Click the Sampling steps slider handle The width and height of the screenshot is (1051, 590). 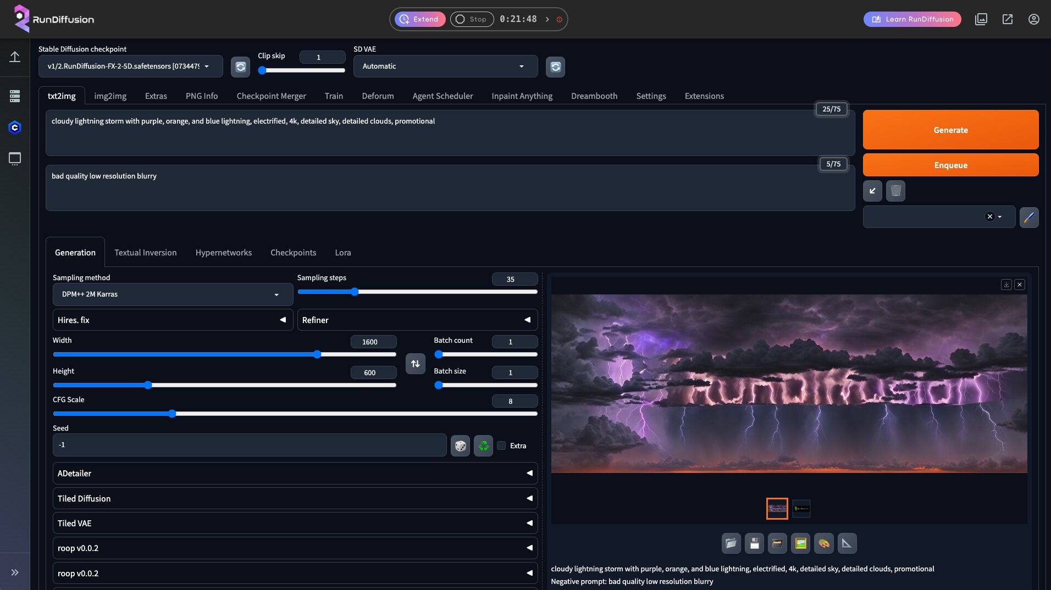355,292
